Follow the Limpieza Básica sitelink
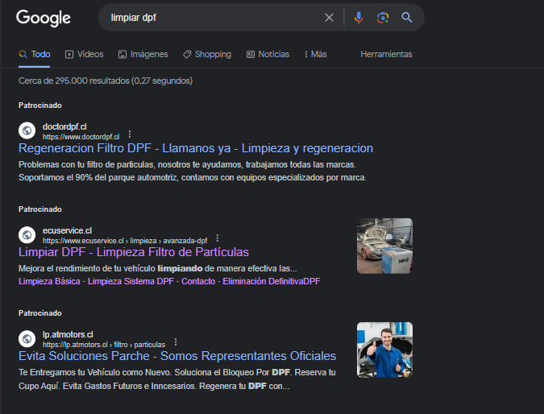Viewport: 544px width, 414px height. pyautogui.click(x=49, y=281)
